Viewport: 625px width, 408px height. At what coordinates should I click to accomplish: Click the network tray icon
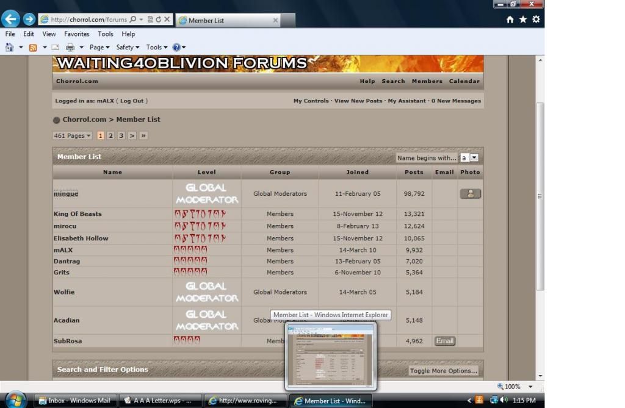pyautogui.click(x=494, y=399)
